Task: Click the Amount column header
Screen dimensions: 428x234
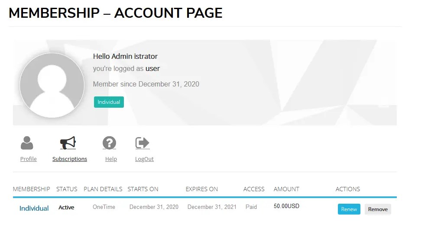Action: point(286,189)
